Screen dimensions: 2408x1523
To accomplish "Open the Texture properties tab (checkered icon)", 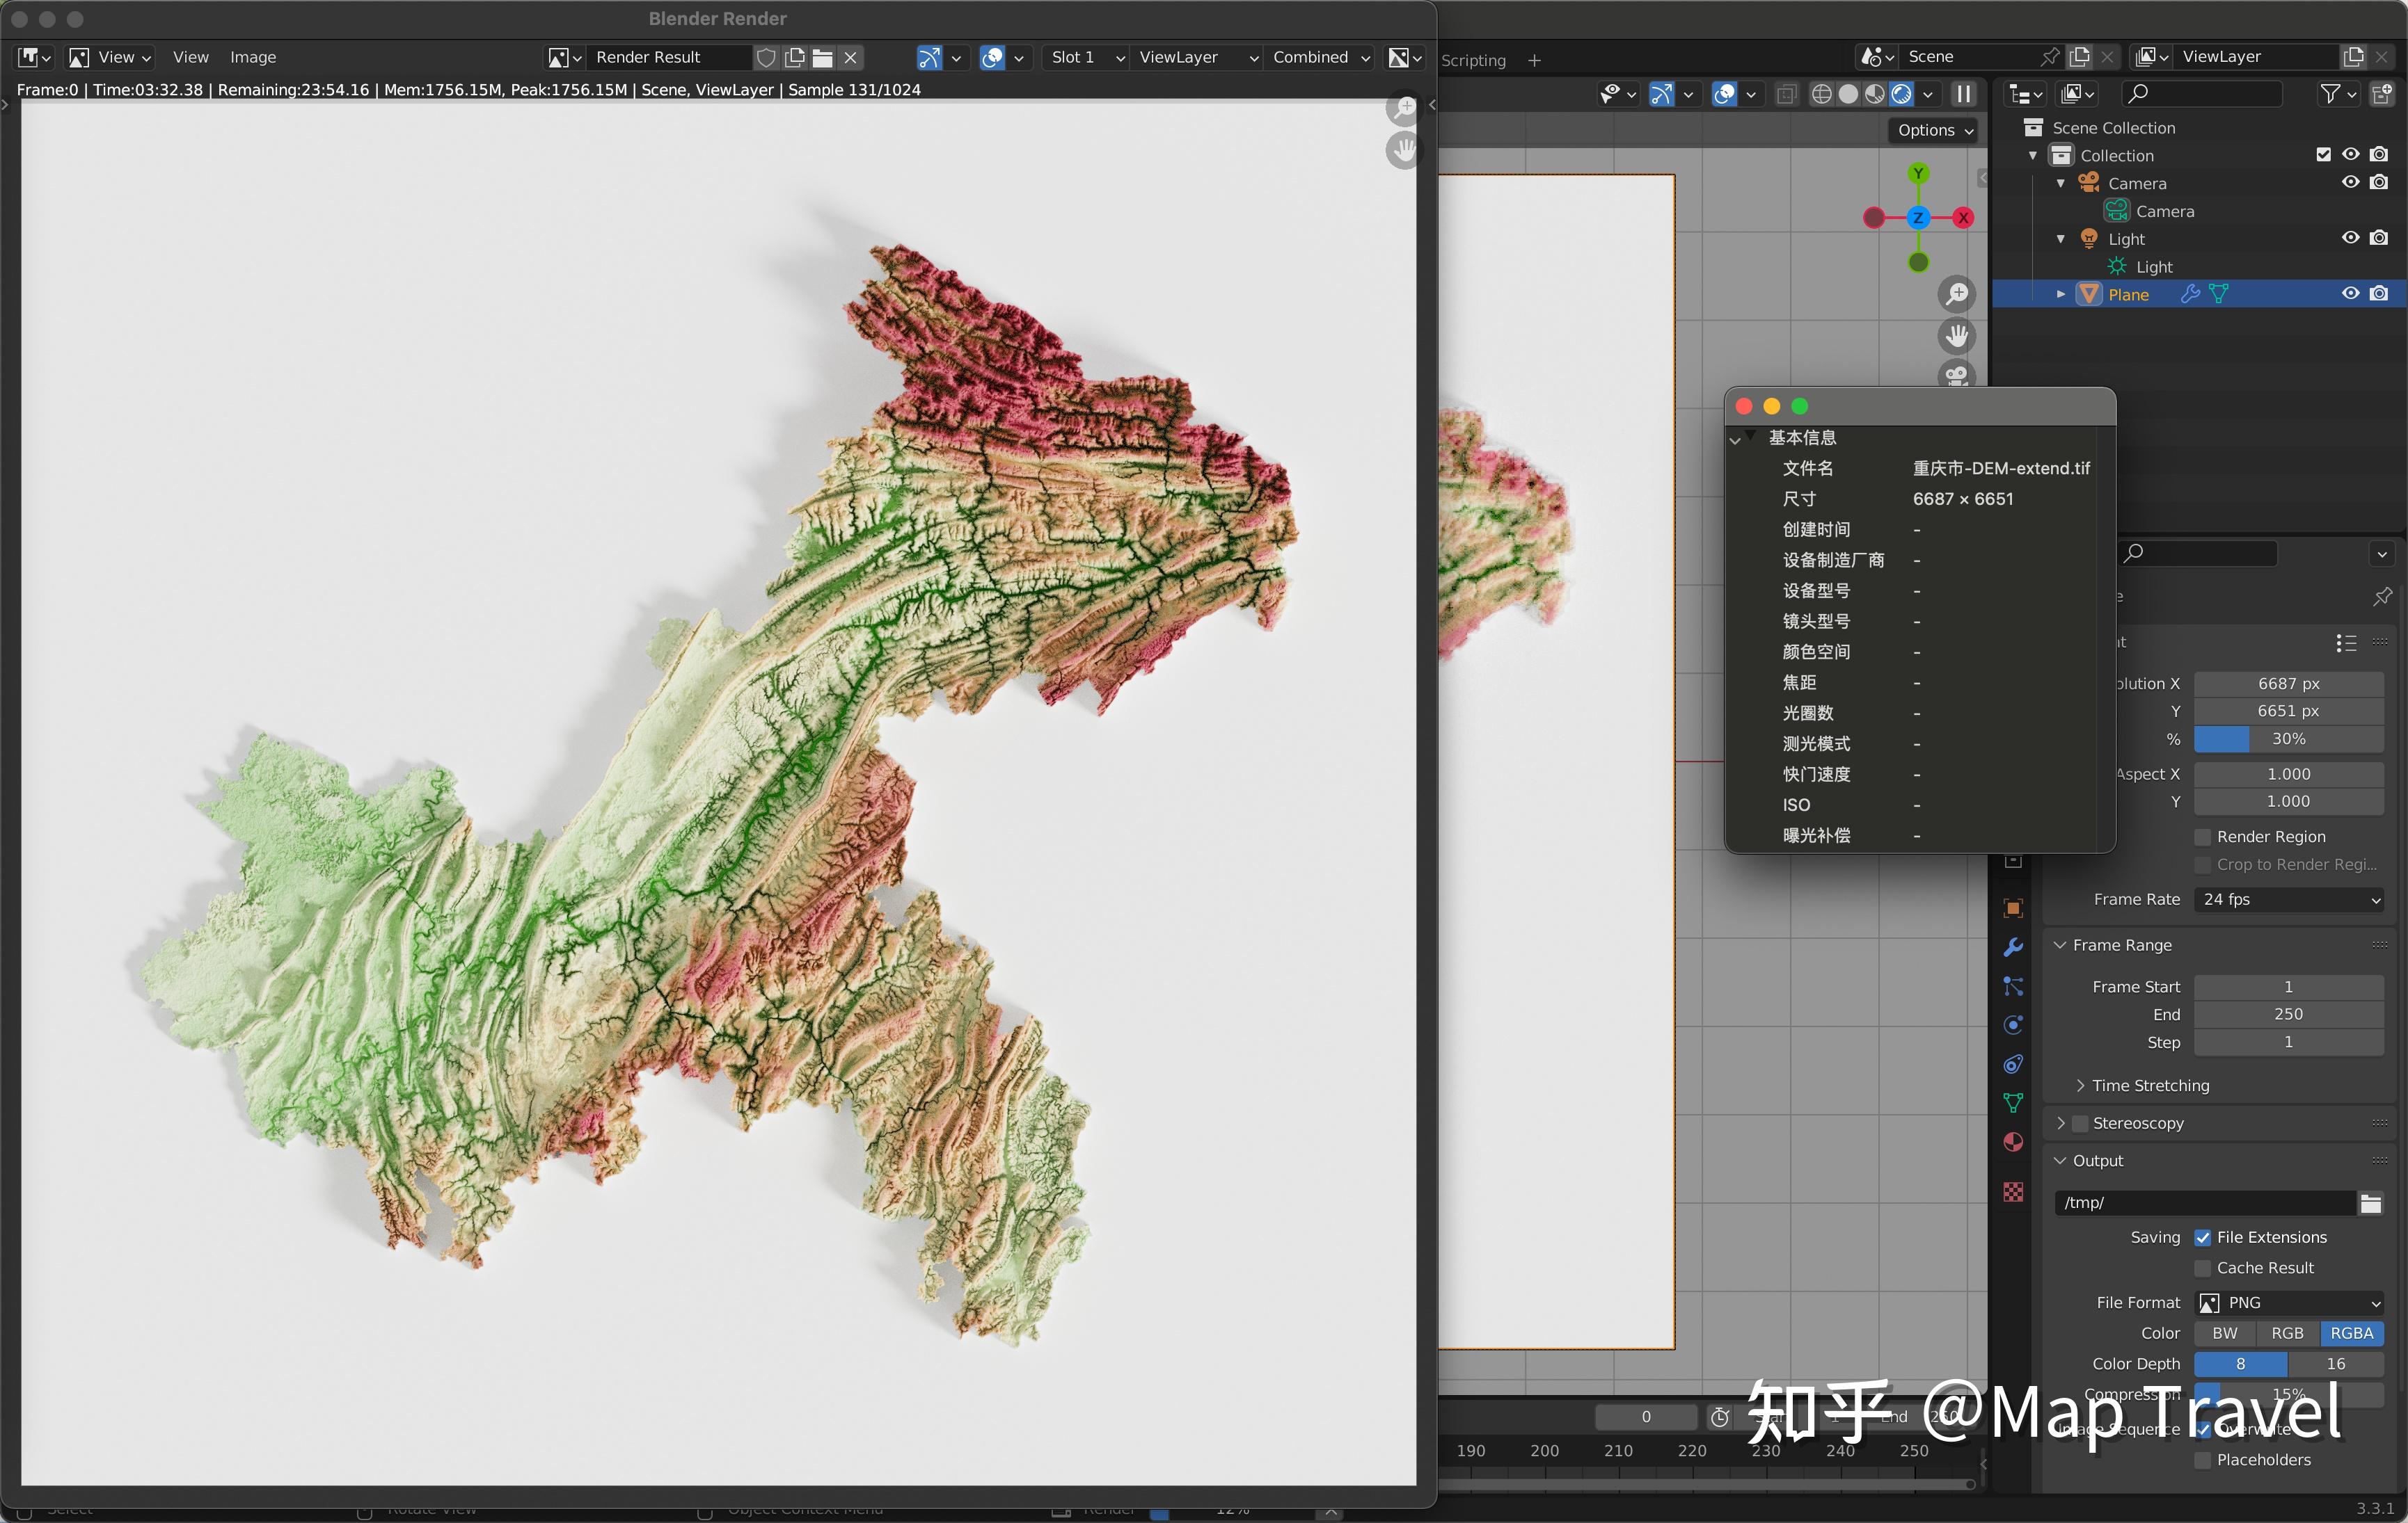I will pos(2013,1192).
